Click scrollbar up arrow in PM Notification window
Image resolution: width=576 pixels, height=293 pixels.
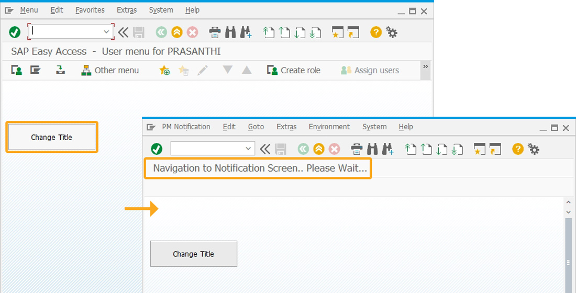568,202
